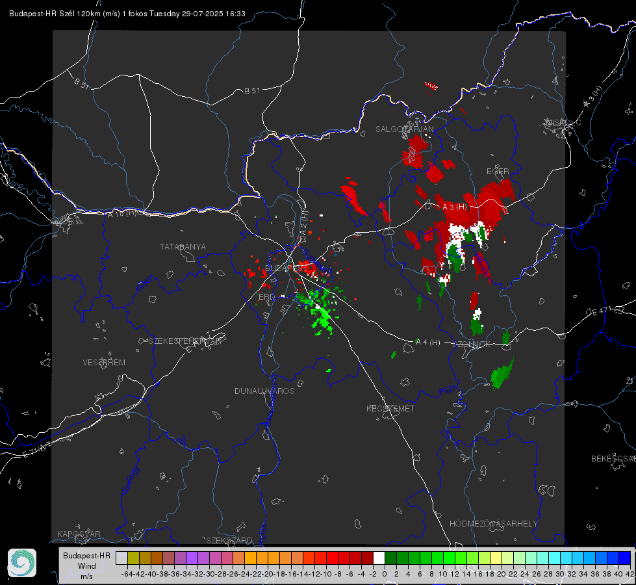The width and height of the screenshot is (636, 585).
Task: Click the KECSKEMÉT city label
Action: (390, 408)
